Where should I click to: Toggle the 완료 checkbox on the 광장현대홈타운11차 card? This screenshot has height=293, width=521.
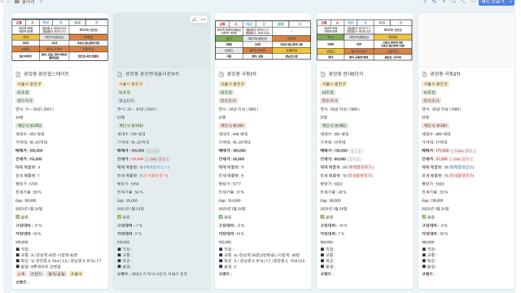point(119,217)
